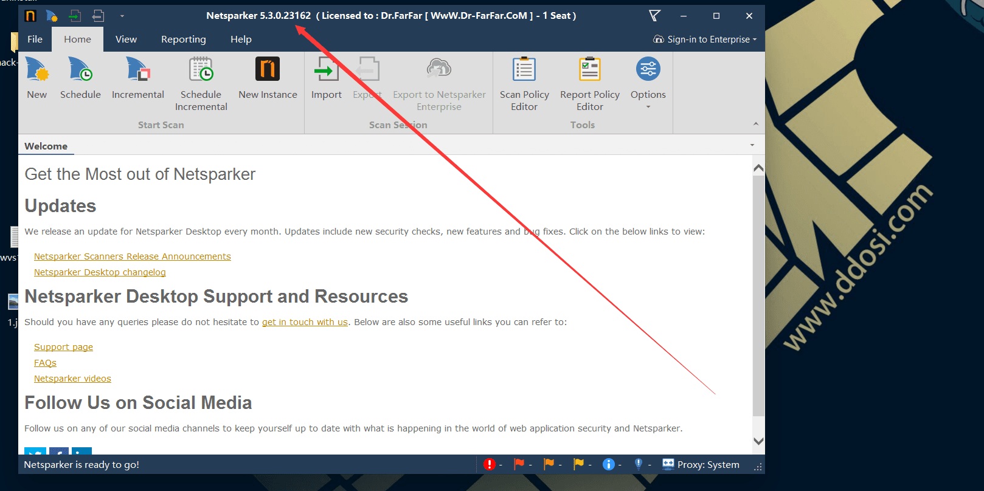The image size is (984, 491).
Task: Click 'Netsparker is ready to go!' status text
Action: point(81,464)
